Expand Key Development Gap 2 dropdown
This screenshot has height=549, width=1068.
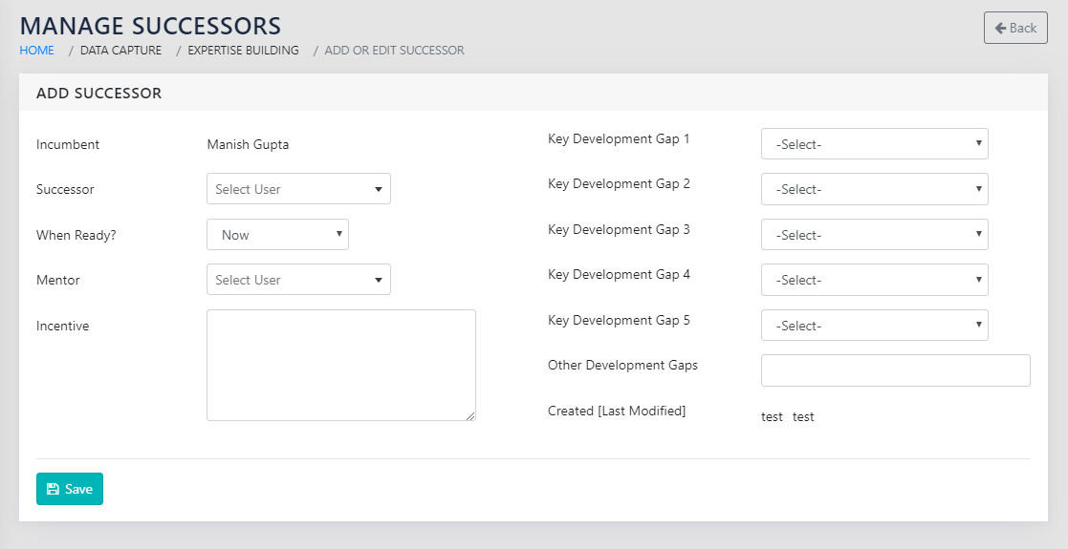pyautogui.click(x=874, y=189)
